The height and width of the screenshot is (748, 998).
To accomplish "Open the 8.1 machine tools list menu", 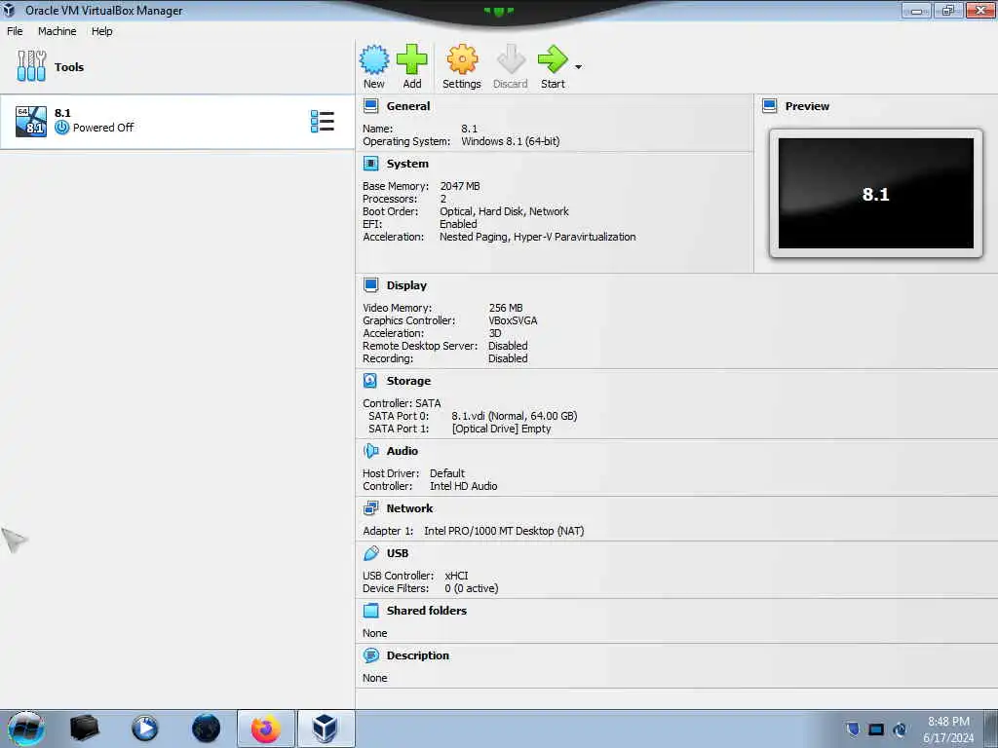I will [x=322, y=121].
